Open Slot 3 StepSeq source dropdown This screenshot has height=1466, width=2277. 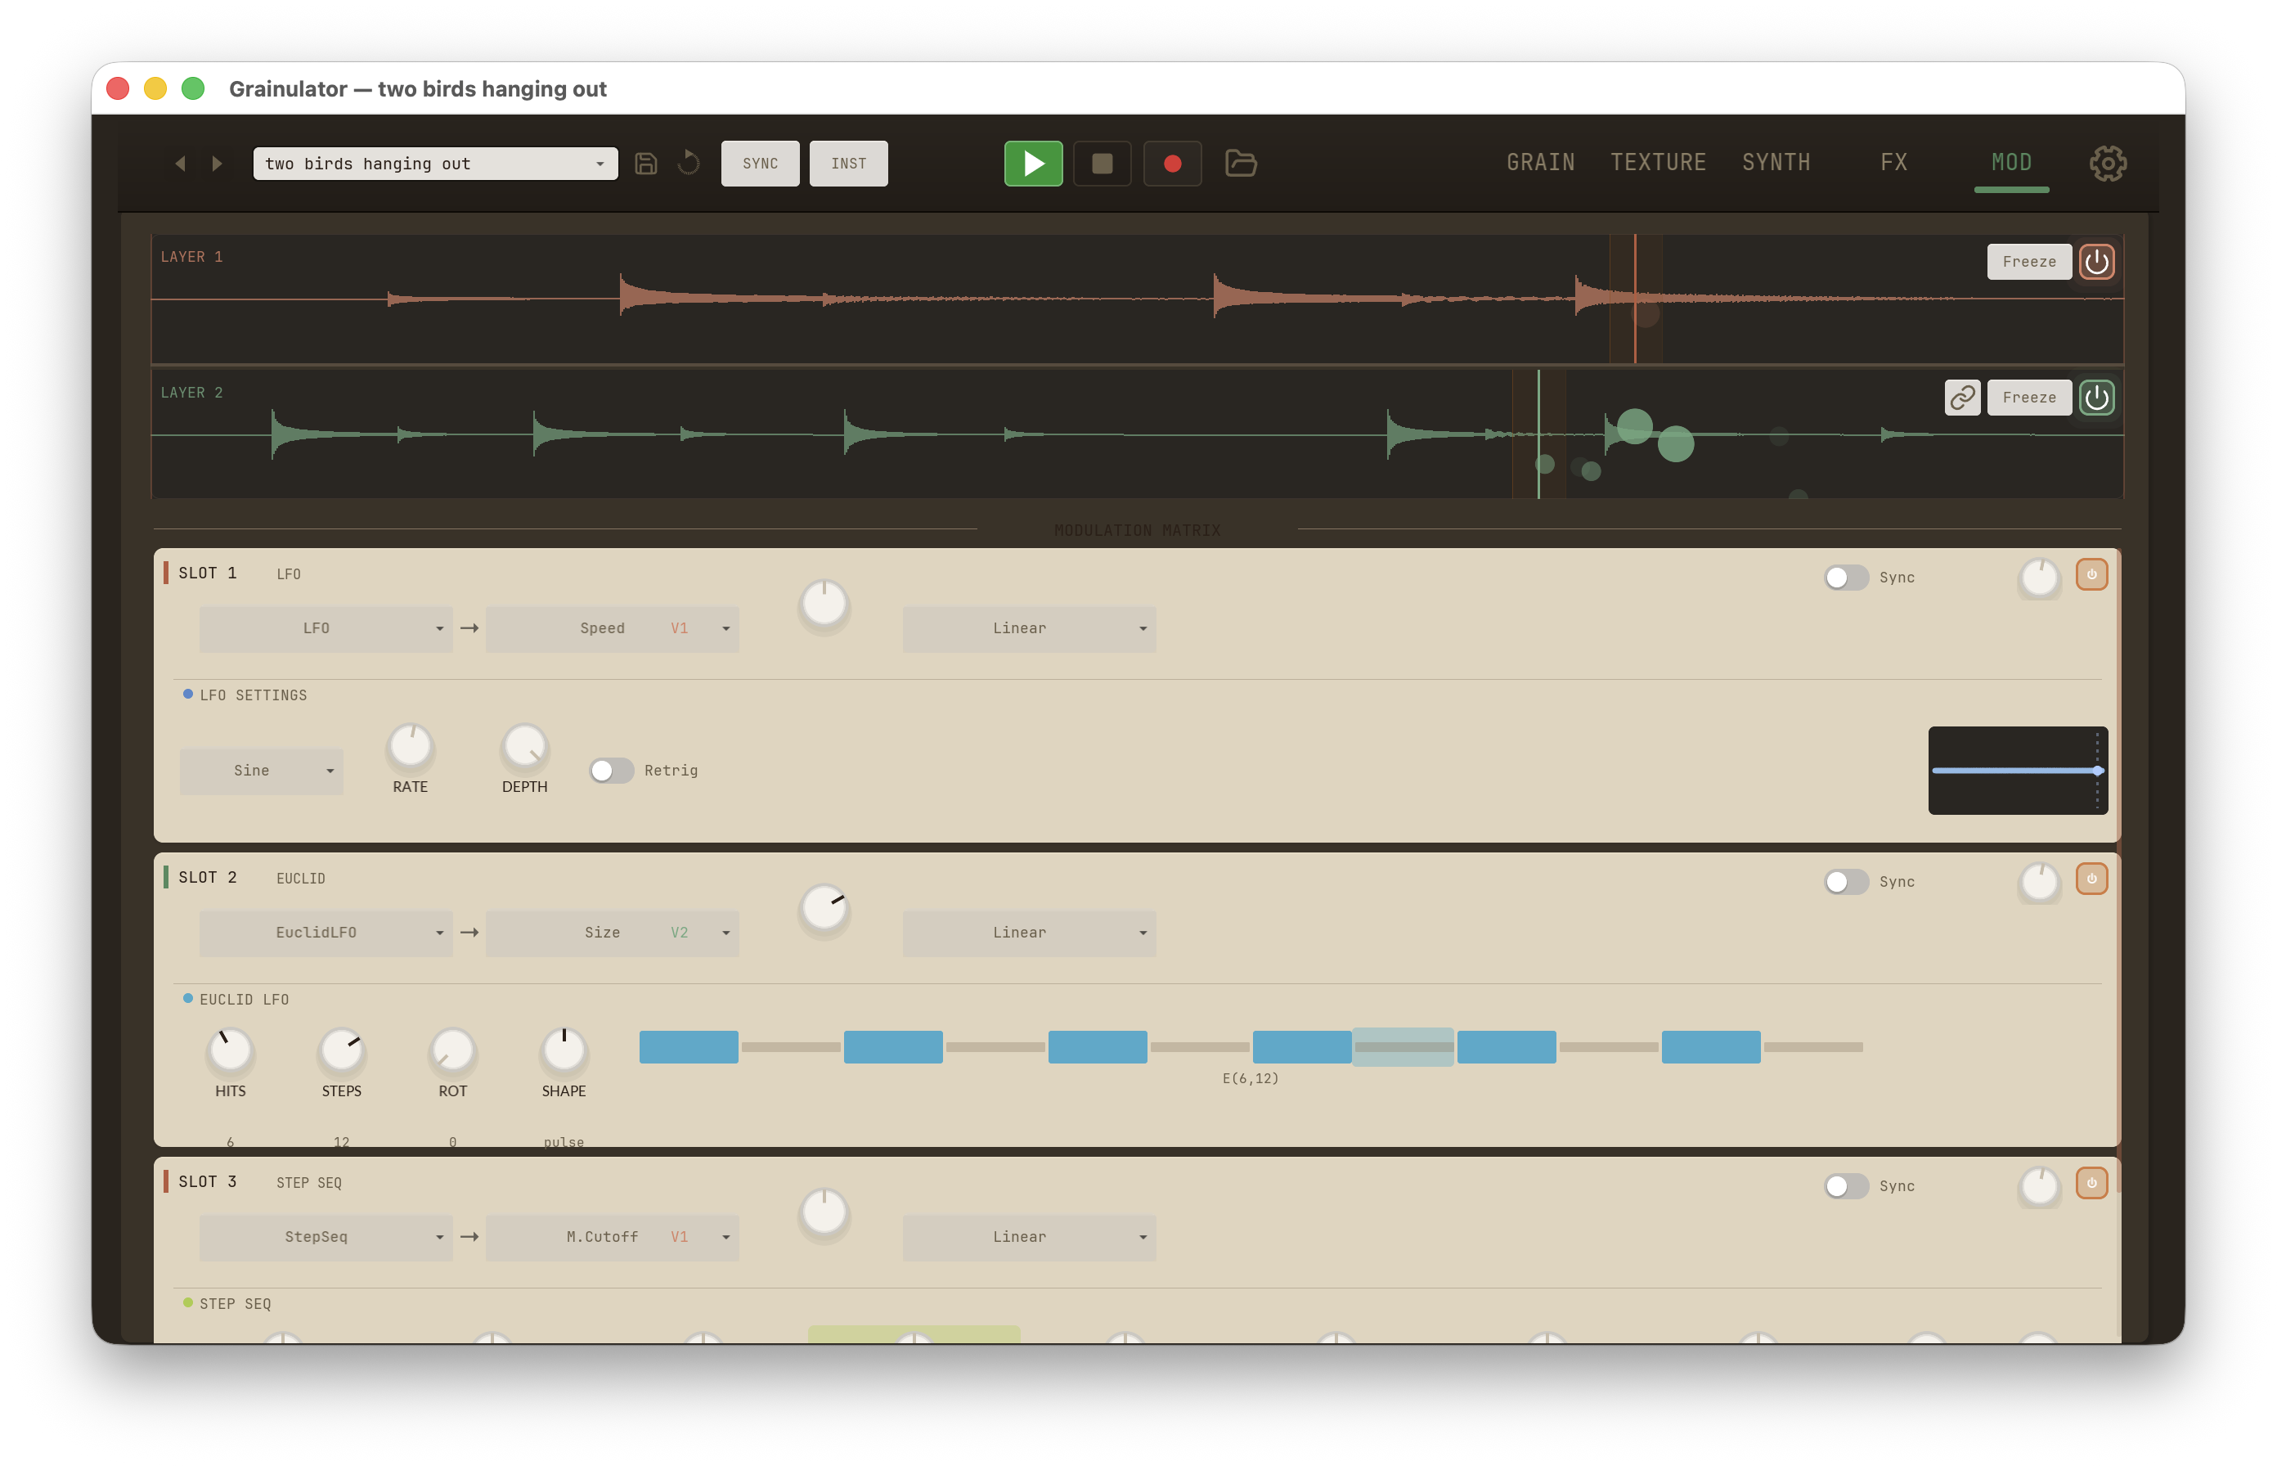(326, 1237)
